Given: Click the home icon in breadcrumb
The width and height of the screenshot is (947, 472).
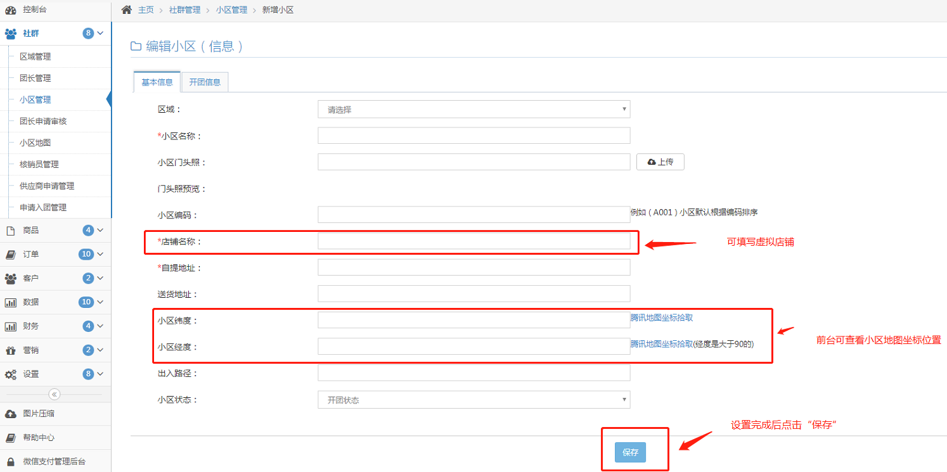Looking at the screenshot, I should pyautogui.click(x=127, y=10).
